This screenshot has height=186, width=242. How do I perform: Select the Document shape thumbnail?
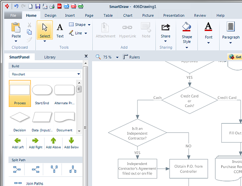[x=64, y=122]
